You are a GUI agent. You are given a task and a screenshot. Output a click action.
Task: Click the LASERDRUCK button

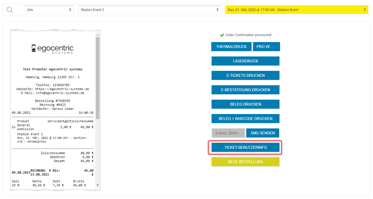tap(245, 61)
